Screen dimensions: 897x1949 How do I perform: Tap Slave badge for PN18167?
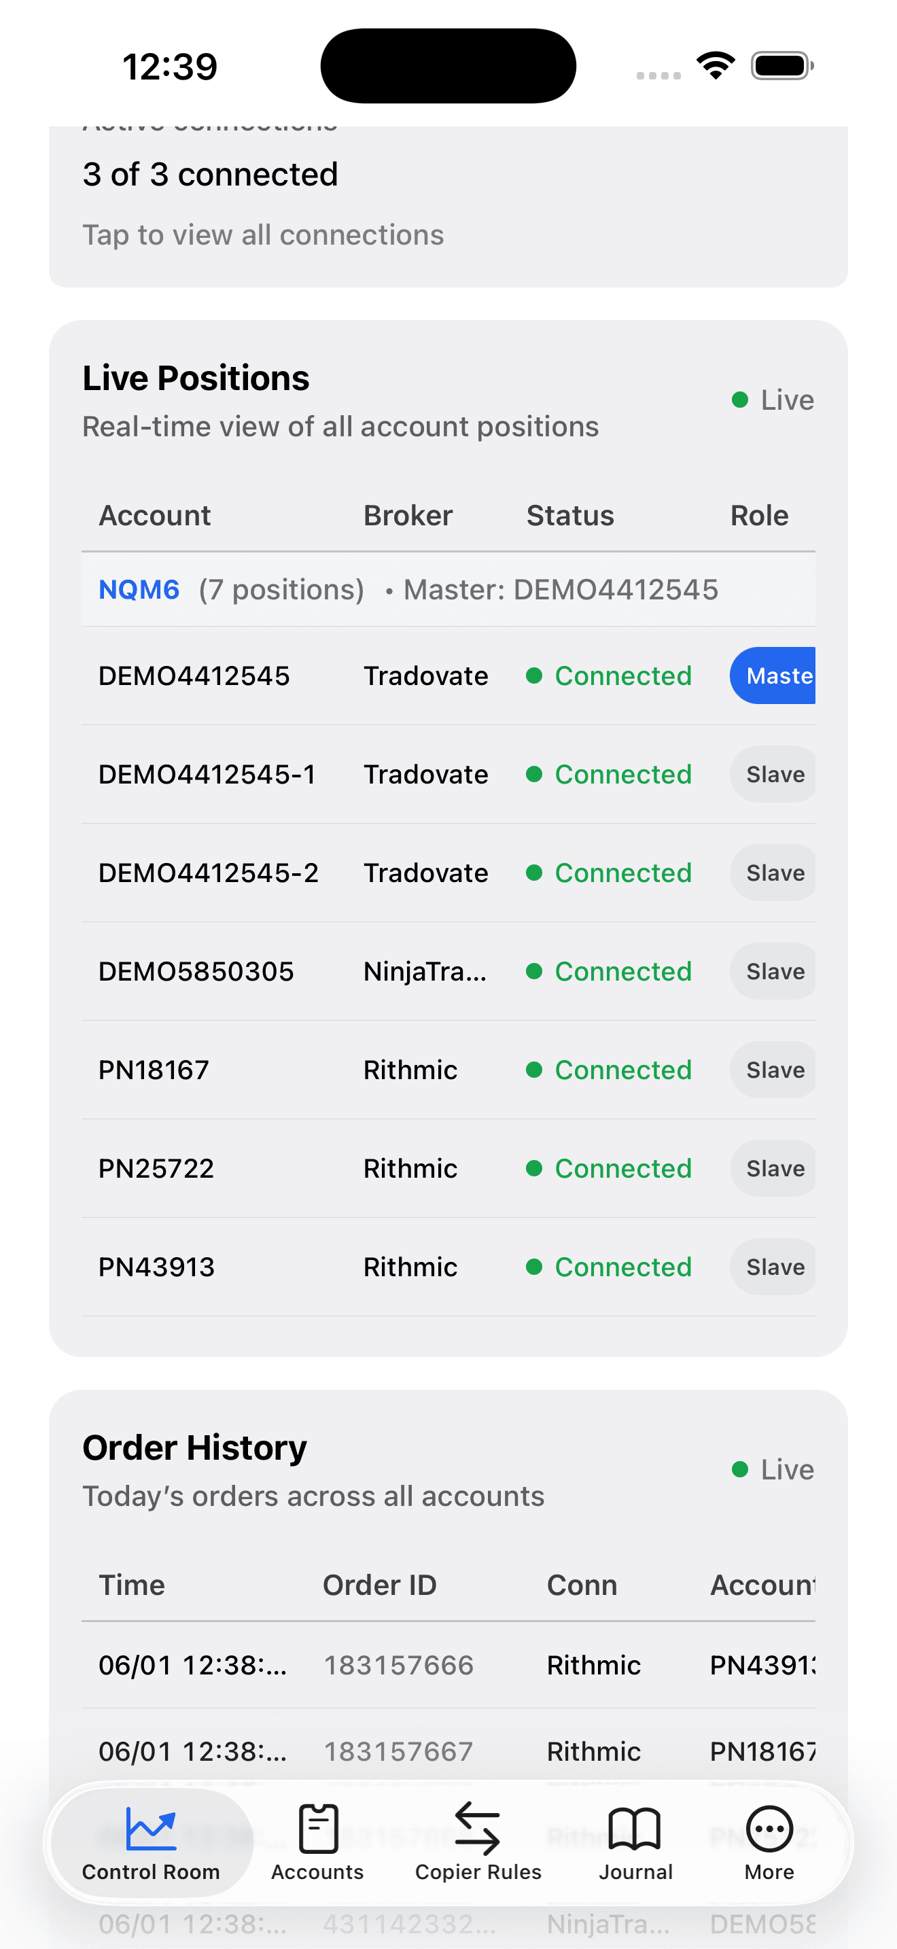pos(773,1070)
